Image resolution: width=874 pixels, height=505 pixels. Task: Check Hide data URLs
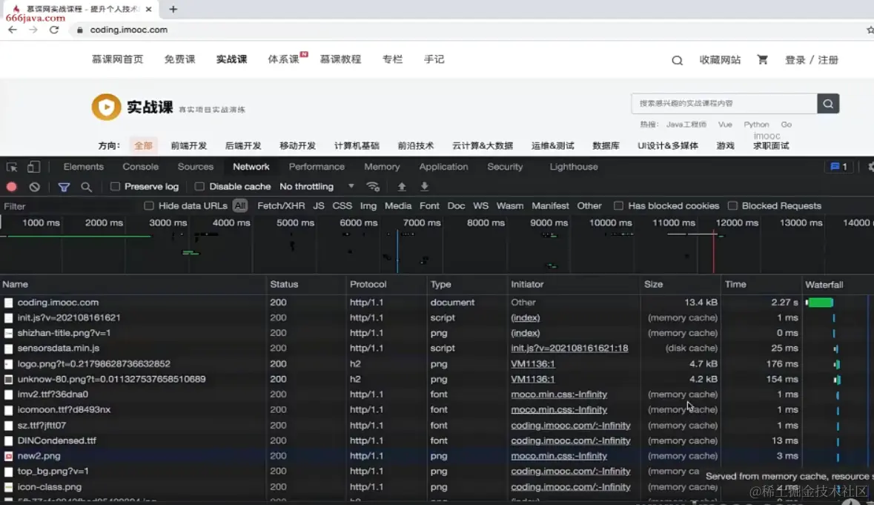pyautogui.click(x=149, y=205)
